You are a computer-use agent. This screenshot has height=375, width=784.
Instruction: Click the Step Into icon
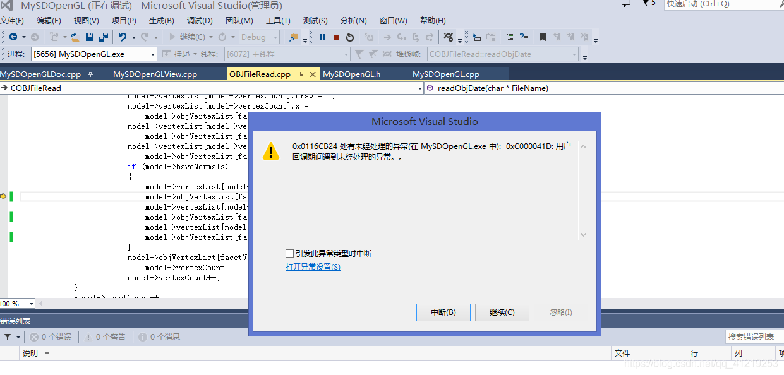(x=402, y=37)
